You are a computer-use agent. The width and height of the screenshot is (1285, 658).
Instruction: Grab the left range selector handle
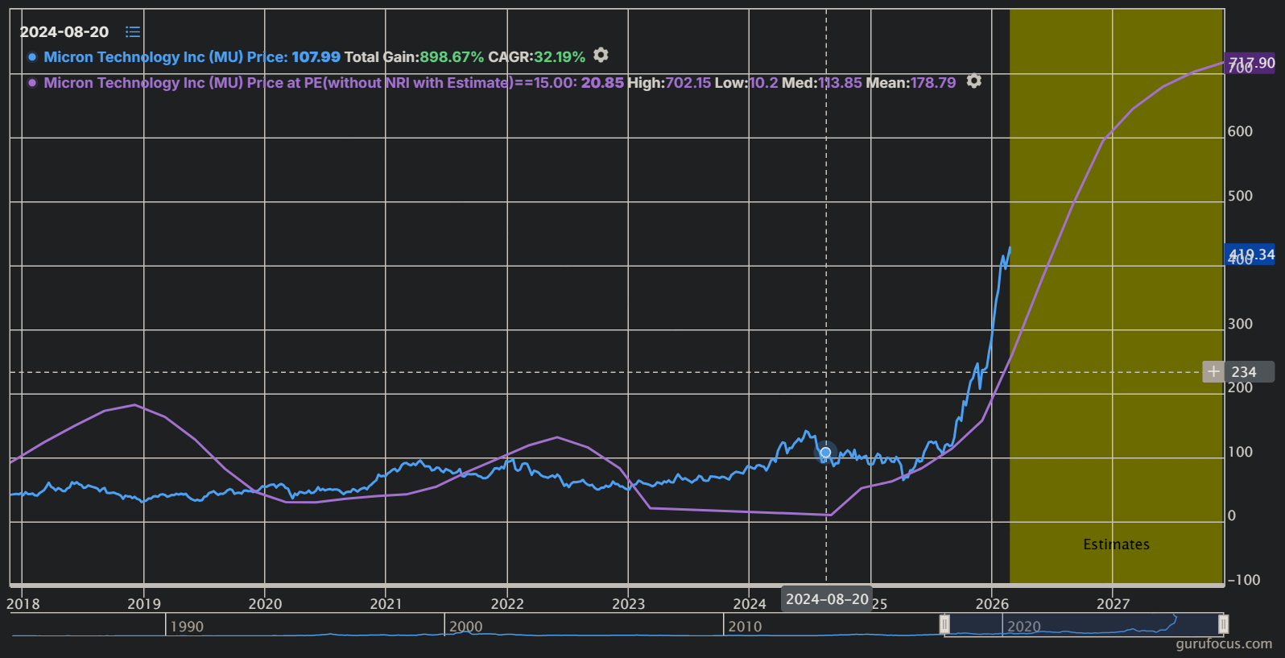pos(944,624)
